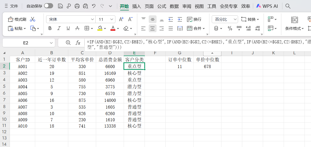Switch to the 插入 ribbon tab
The height and width of the screenshot is (147, 311).
(136, 6)
